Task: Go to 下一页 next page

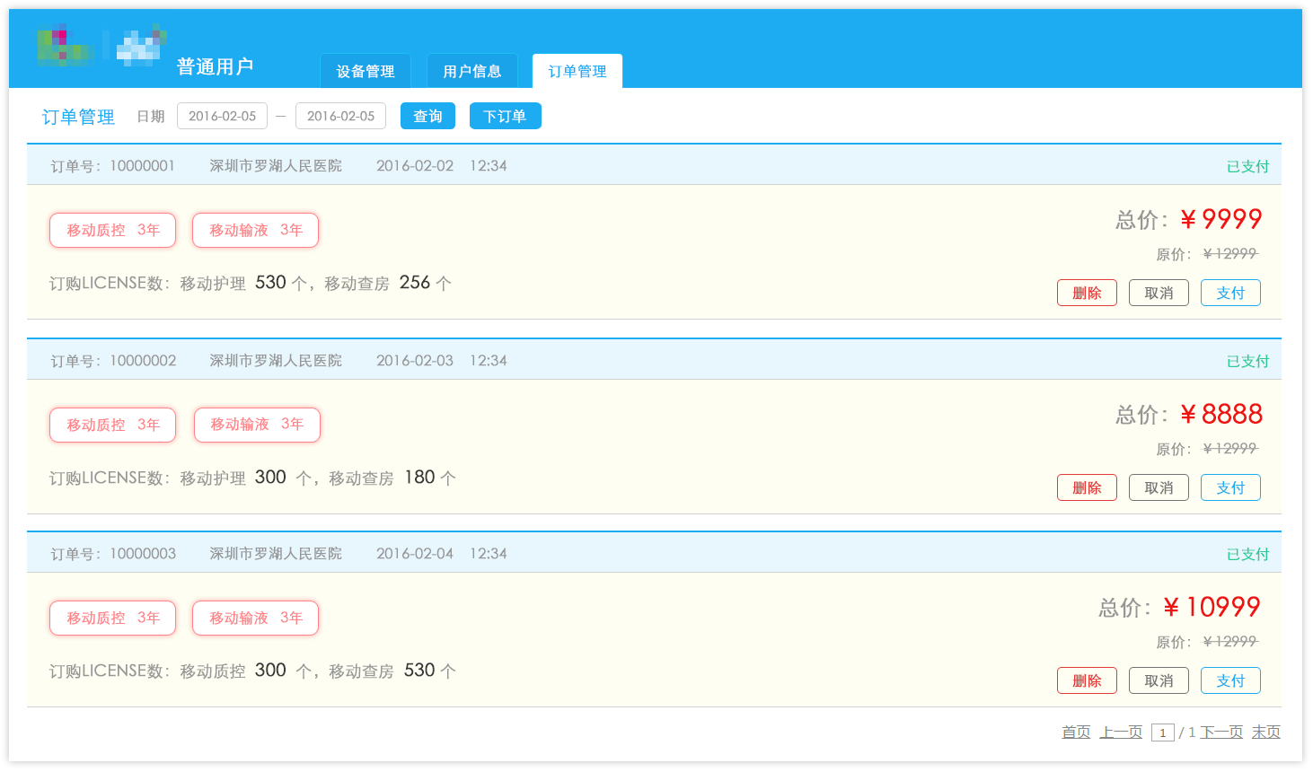Action: tap(1221, 733)
